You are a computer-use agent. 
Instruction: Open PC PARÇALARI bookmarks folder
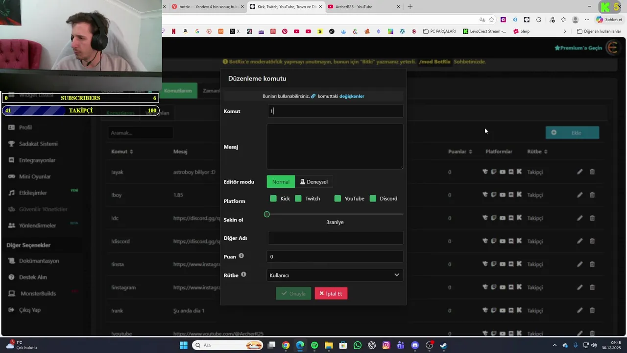click(x=439, y=31)
